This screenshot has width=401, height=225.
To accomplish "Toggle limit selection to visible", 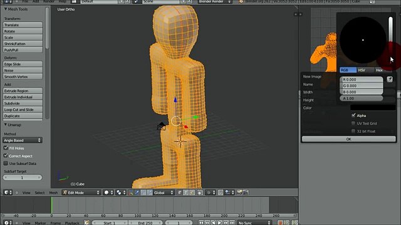I will pyautogui.click(x=200, y=192).
